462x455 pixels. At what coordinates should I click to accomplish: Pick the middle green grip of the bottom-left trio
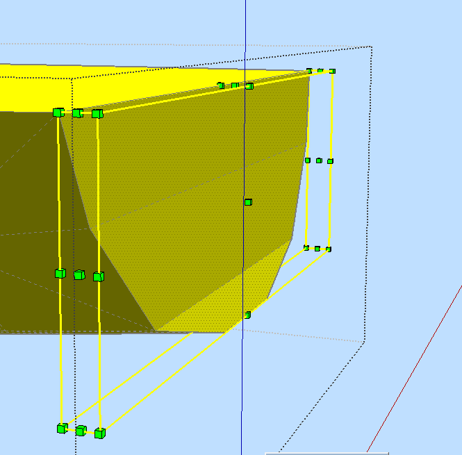[x=81, y=431]
